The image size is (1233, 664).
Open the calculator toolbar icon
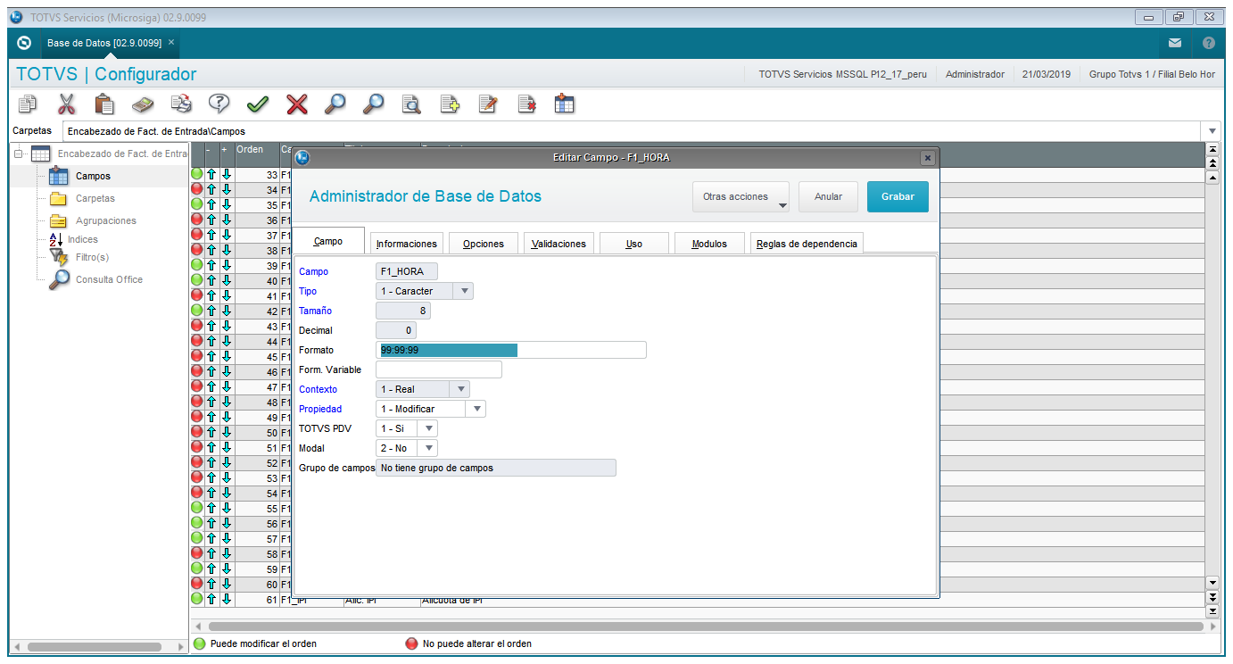pos(143,104)
